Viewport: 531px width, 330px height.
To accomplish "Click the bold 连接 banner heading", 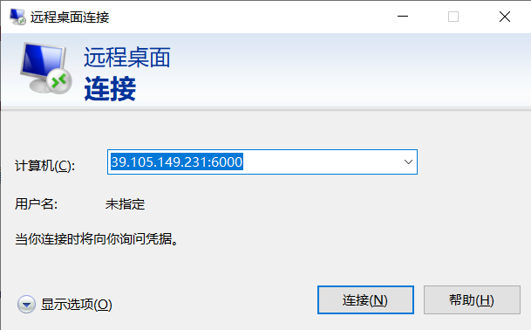I will point(110,88).
